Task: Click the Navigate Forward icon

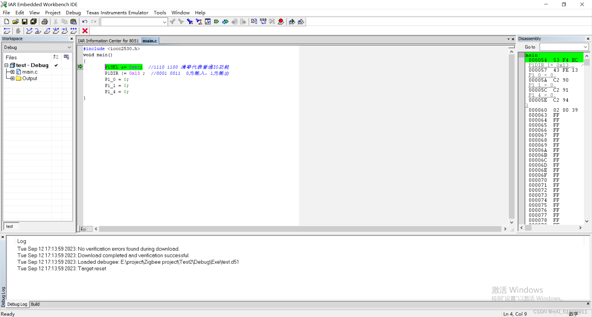Action: [243, 22]
